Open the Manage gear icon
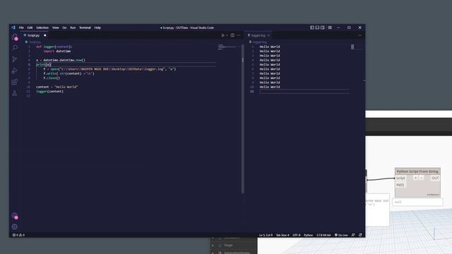The width and height of the screenshot is (452, 254). click(15, 227)
